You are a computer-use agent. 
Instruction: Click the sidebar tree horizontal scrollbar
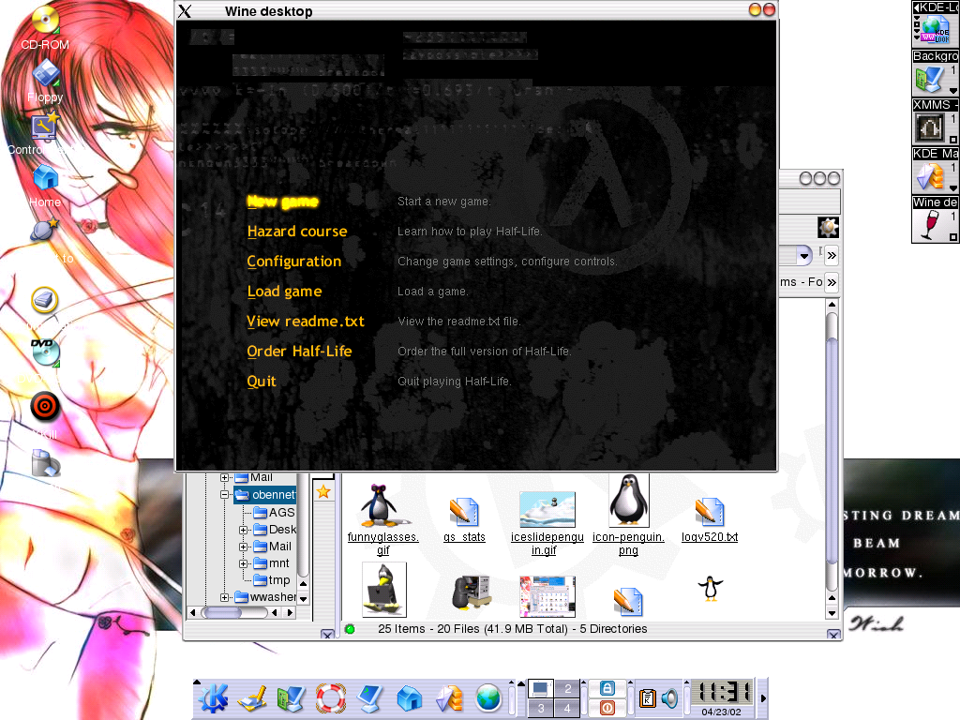pyautogui.click(x=243, y=612)
